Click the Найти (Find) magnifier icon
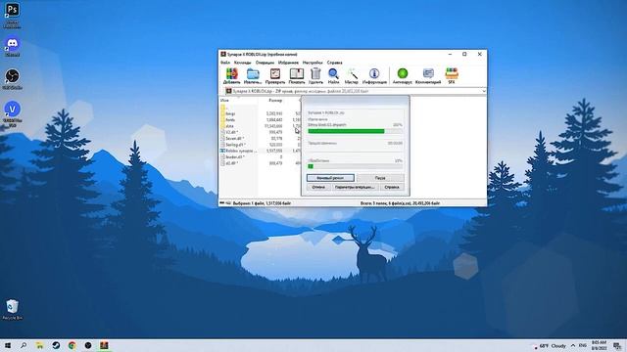Viewport: 627px width, 352px height. point(333,75)
